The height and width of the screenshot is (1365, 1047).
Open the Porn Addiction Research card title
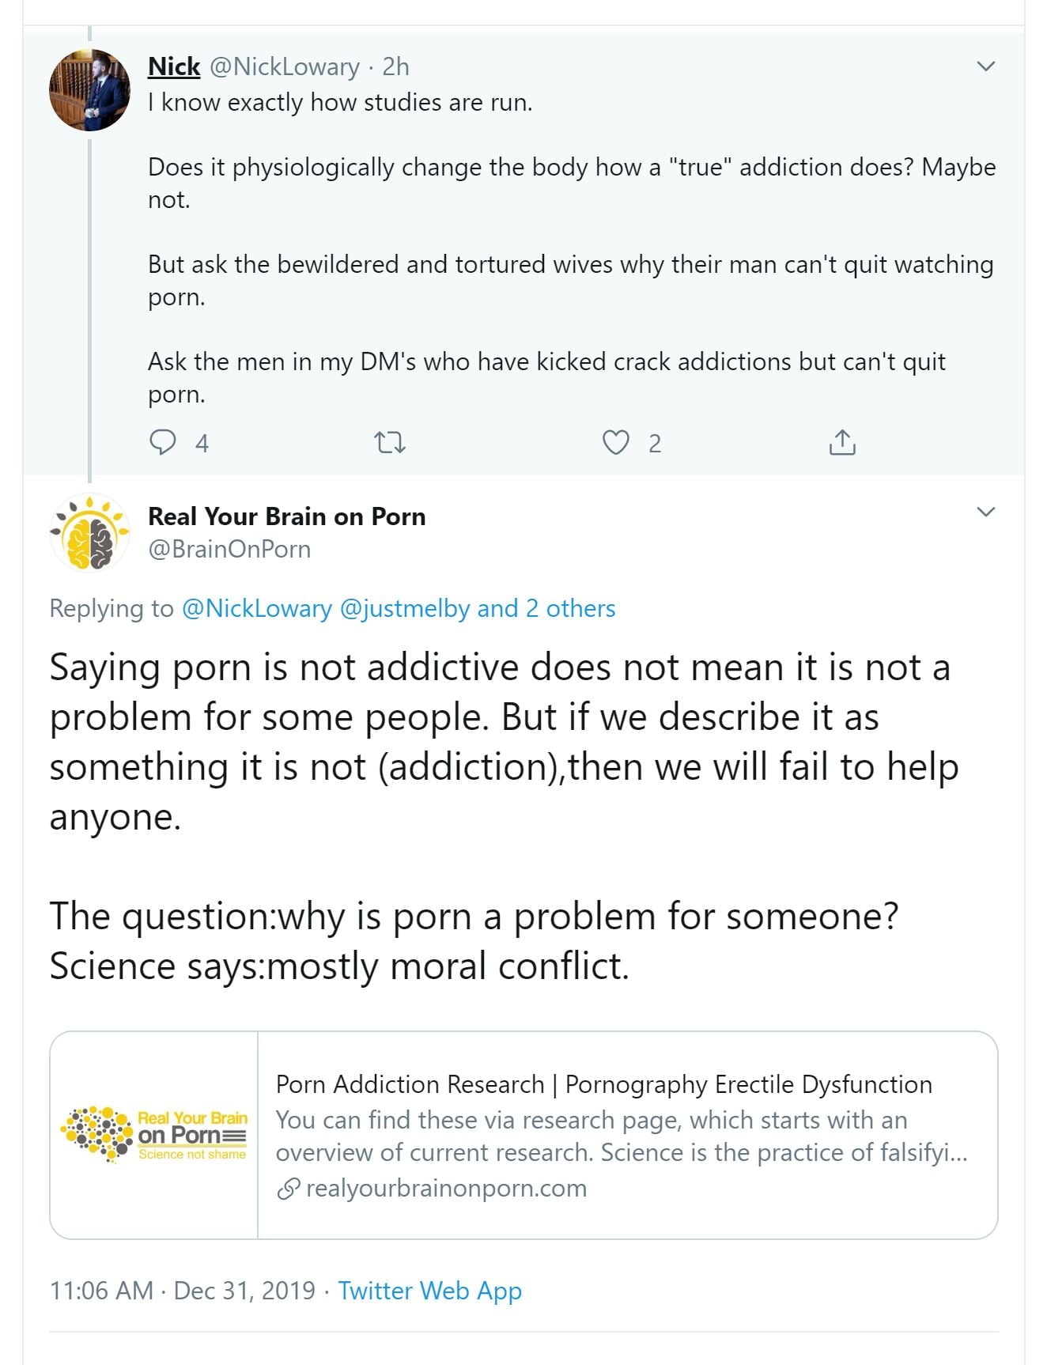(603, 1084)
